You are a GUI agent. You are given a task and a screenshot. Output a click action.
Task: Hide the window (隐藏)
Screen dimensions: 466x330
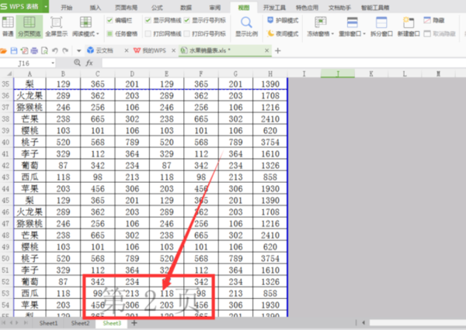coord(434,20)
